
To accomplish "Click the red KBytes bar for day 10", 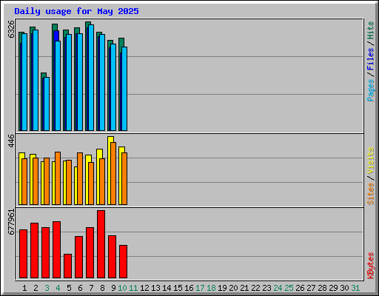I will click(x=123, y=261).
